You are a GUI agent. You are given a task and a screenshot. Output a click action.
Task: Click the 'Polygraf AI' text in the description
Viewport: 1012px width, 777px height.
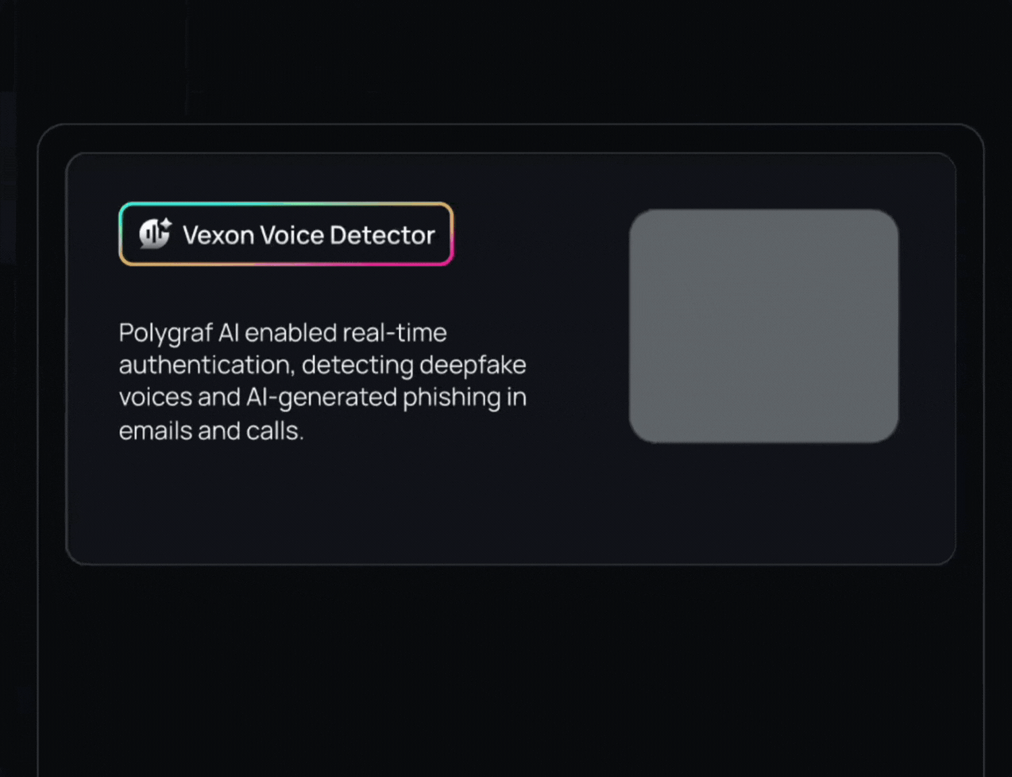[179, 334]
